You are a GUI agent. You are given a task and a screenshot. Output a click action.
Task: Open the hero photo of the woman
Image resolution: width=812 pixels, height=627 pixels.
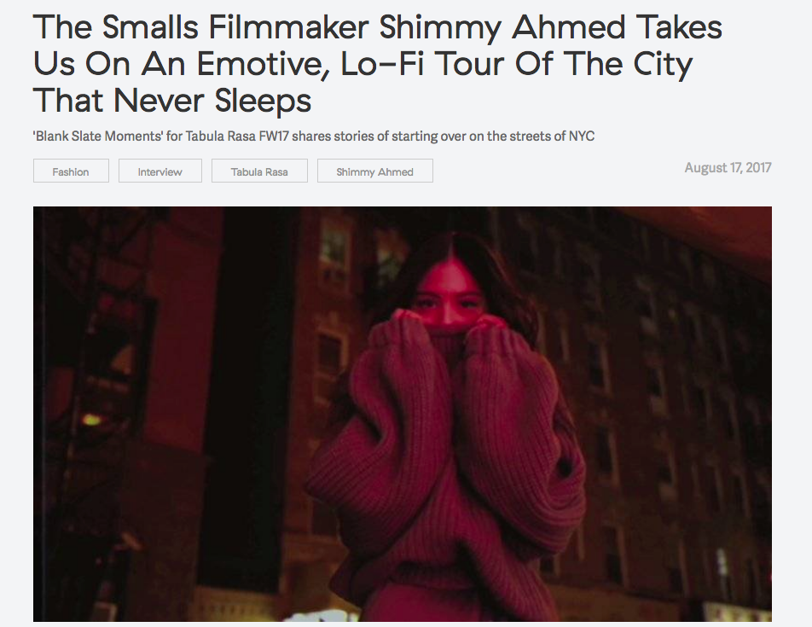point(403,414)
